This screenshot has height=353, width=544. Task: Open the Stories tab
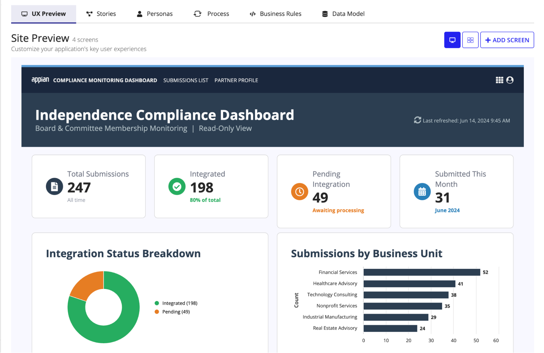pyautogui.click(x=101, y=14)
